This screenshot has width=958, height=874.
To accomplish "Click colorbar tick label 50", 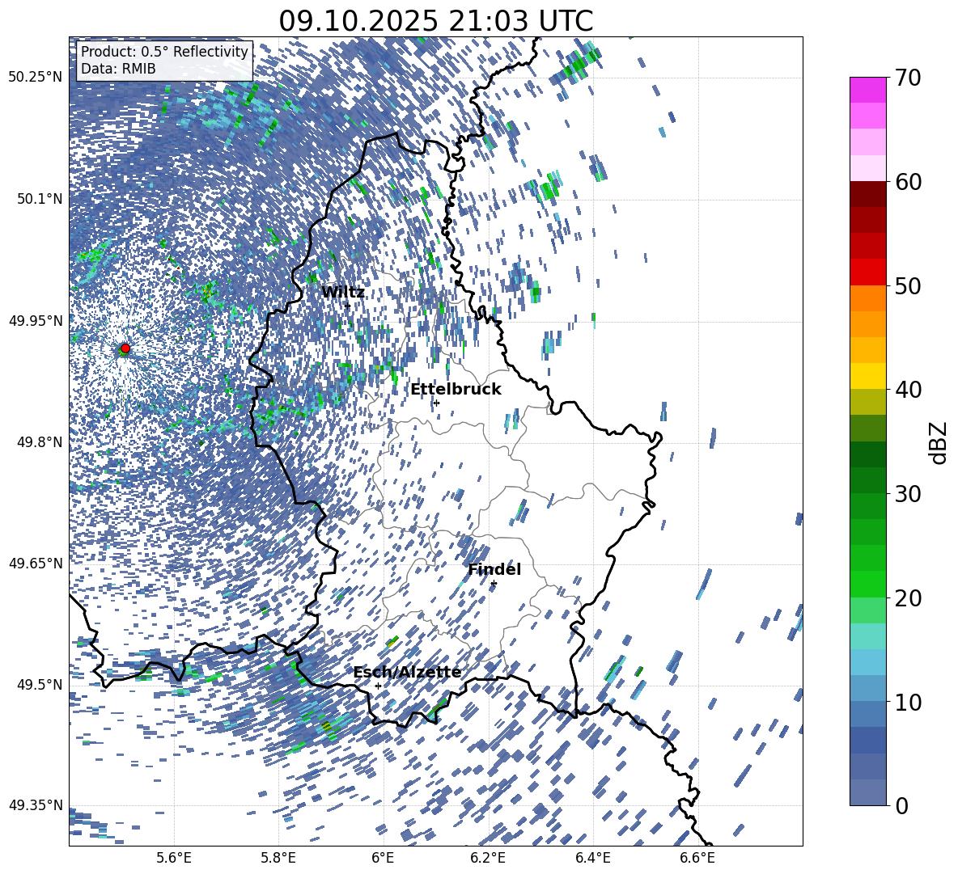I will (x=908, y=286).
